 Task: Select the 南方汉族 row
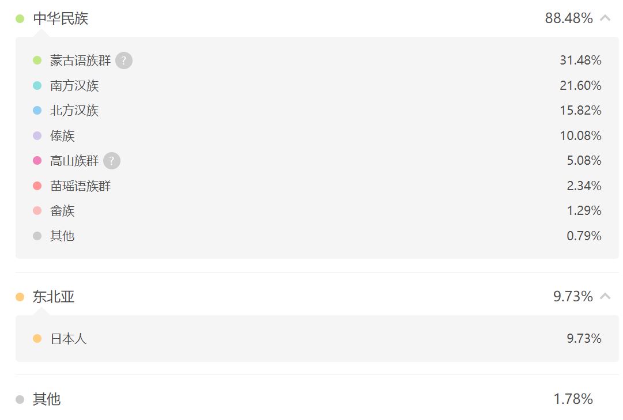[x=316, y=85]
